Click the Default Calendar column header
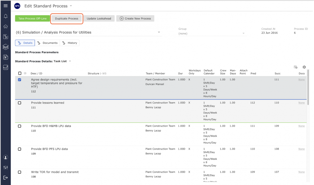This screenshot has width=314, height=185. click(209, 72)
